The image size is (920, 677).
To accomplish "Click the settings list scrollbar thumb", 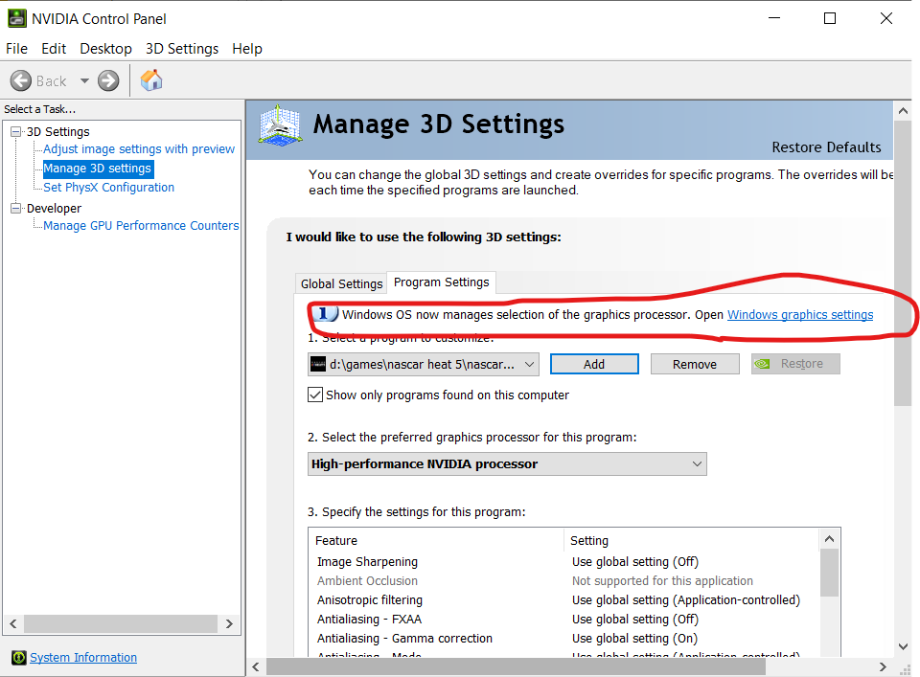I will click(x=829, y=573).
